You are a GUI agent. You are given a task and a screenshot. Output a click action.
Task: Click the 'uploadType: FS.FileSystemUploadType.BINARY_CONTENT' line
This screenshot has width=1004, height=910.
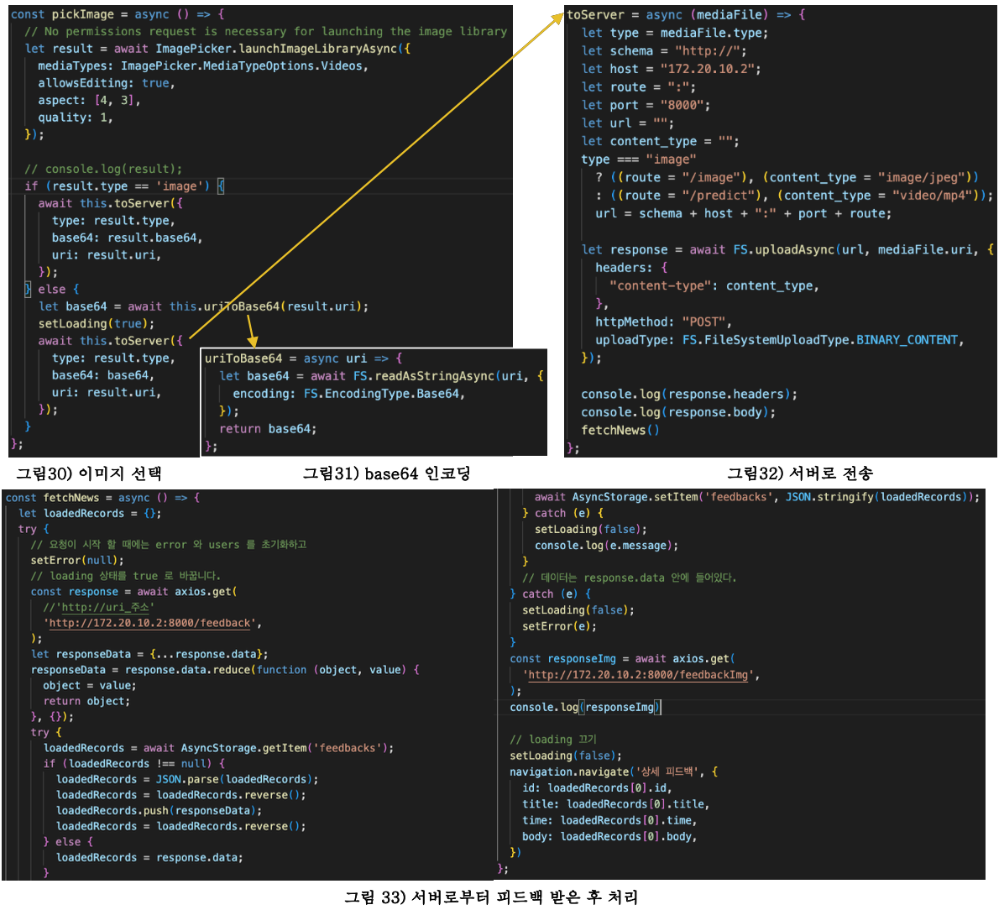(780, 340)
